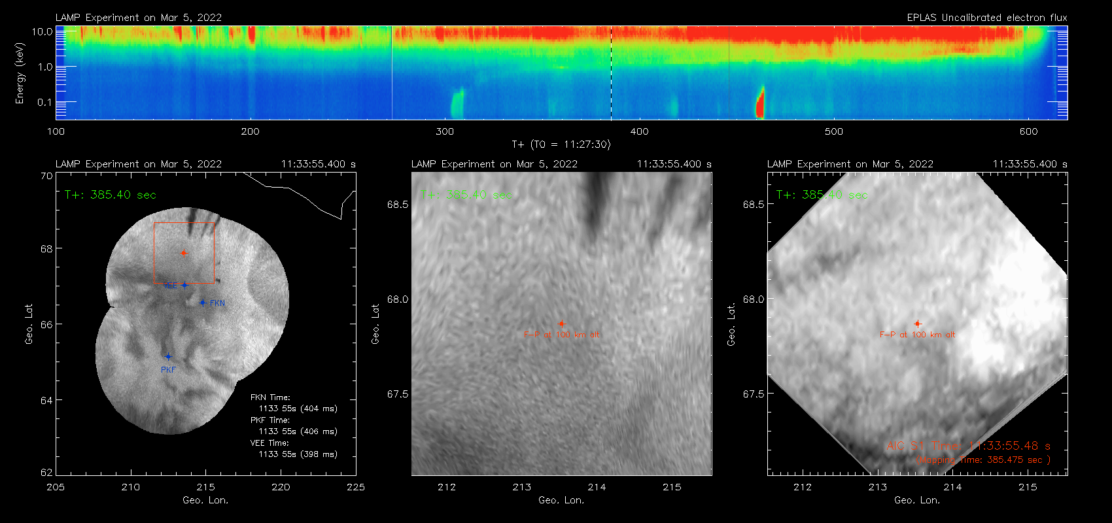Viewport: 1112px width, 523px height.
Task: Click 'Geo. Lon.' axis label of middle panel
Action: [x=561, y=500]
